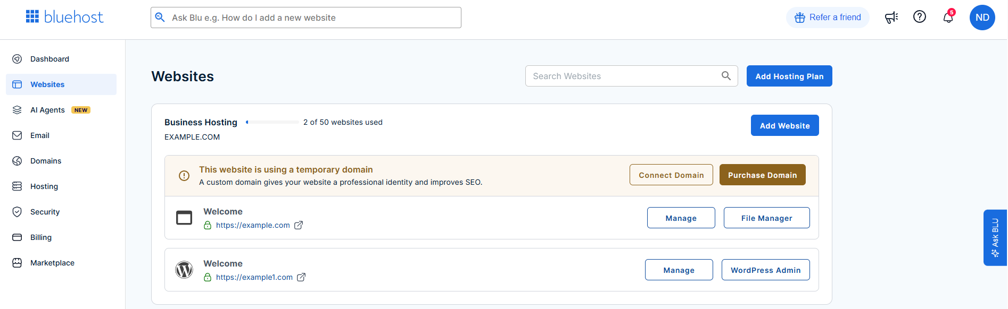Focus the Ask Blu search field

305,18
